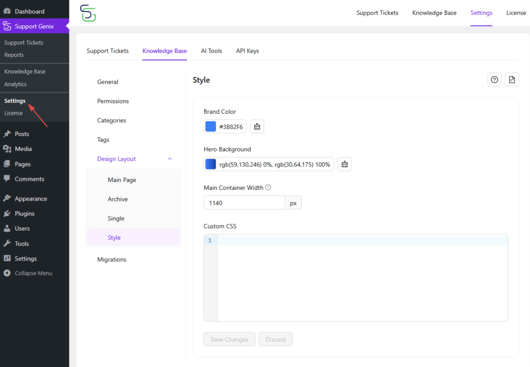The height and width of the screenshot is (367, 530).
Task: Open the API Keys tab
Action: (x=247, y=51)
